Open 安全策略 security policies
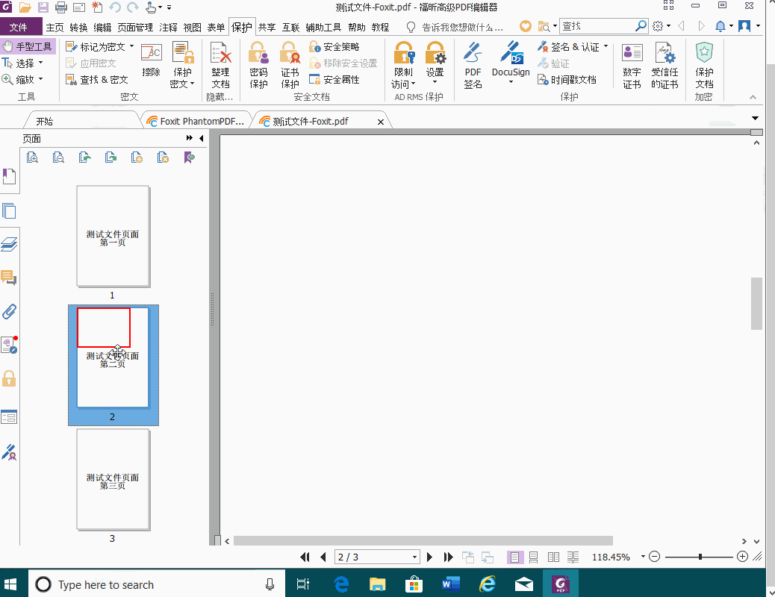Image resolution: width=775 pixels, height=597 pixels. pyautogui.click(x=334, y=47)
